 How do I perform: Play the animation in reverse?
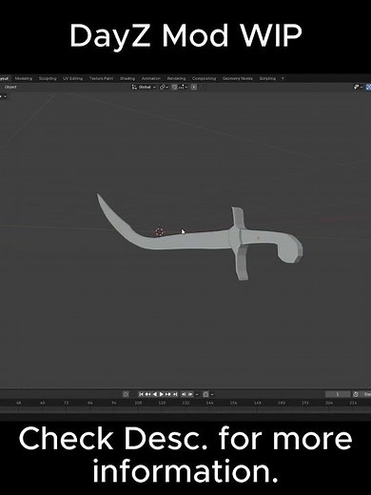[155, 394]
